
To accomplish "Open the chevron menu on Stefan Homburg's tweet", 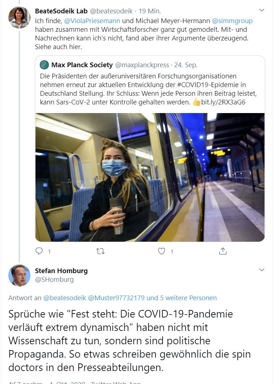I will [262, 270].
